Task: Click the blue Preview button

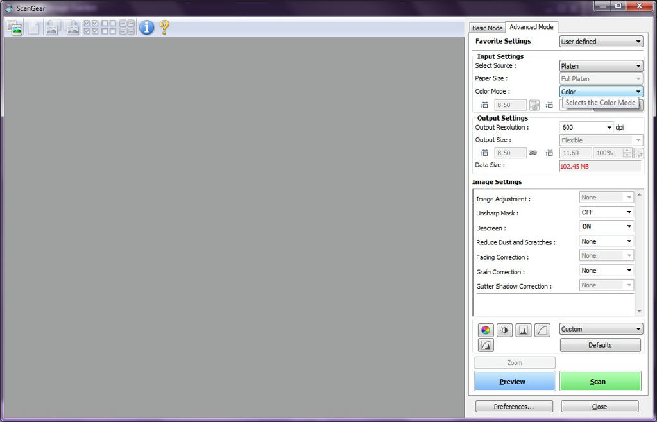Action: pos(515,381)
